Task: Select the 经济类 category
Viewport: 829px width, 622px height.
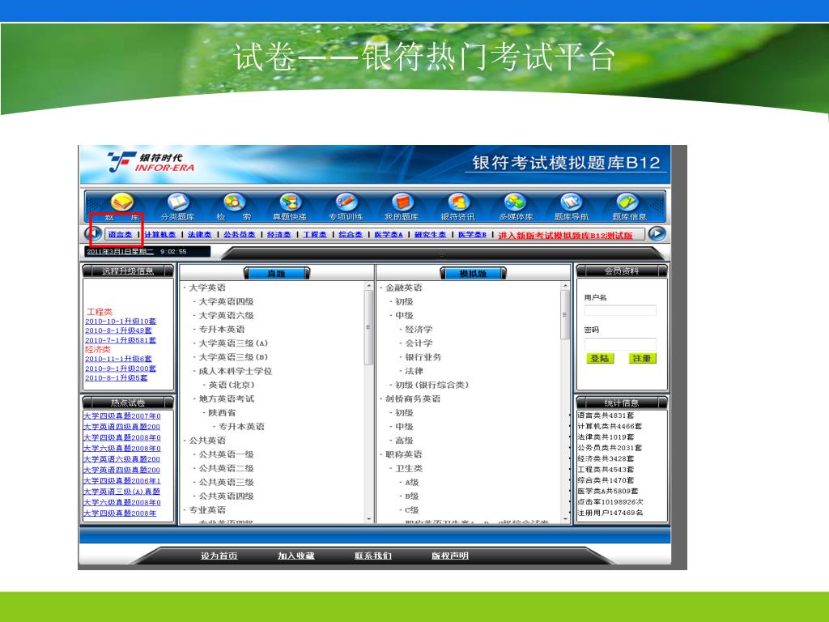Action: coord(278,234)
